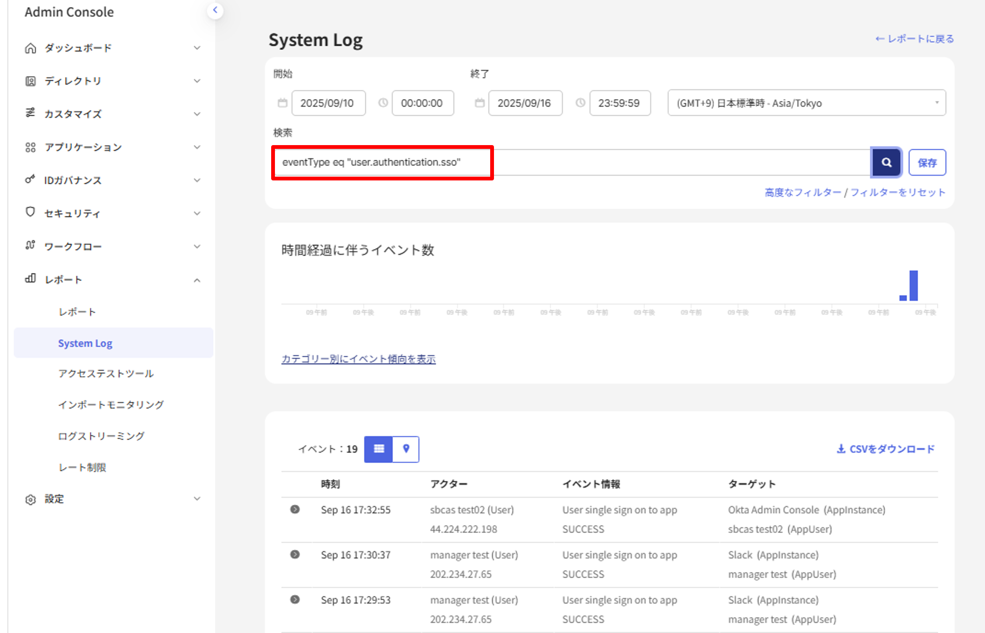Collapse sidebar with the arrow icon

[x=215, y=10]
